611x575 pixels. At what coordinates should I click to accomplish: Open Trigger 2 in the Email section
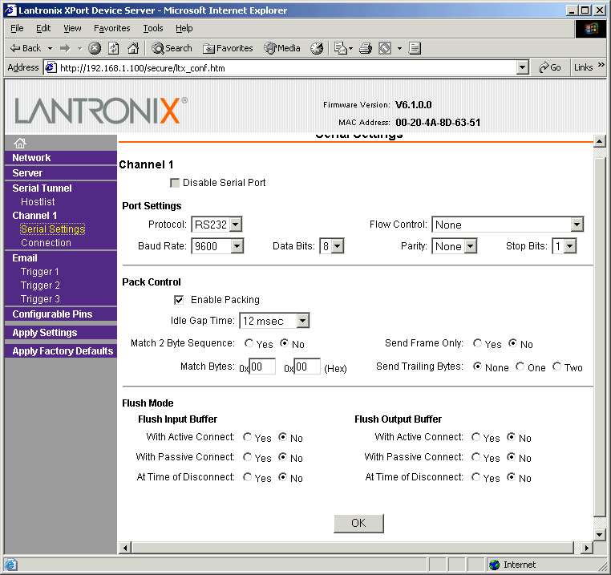pyautogui.click(x=40, y=285)
